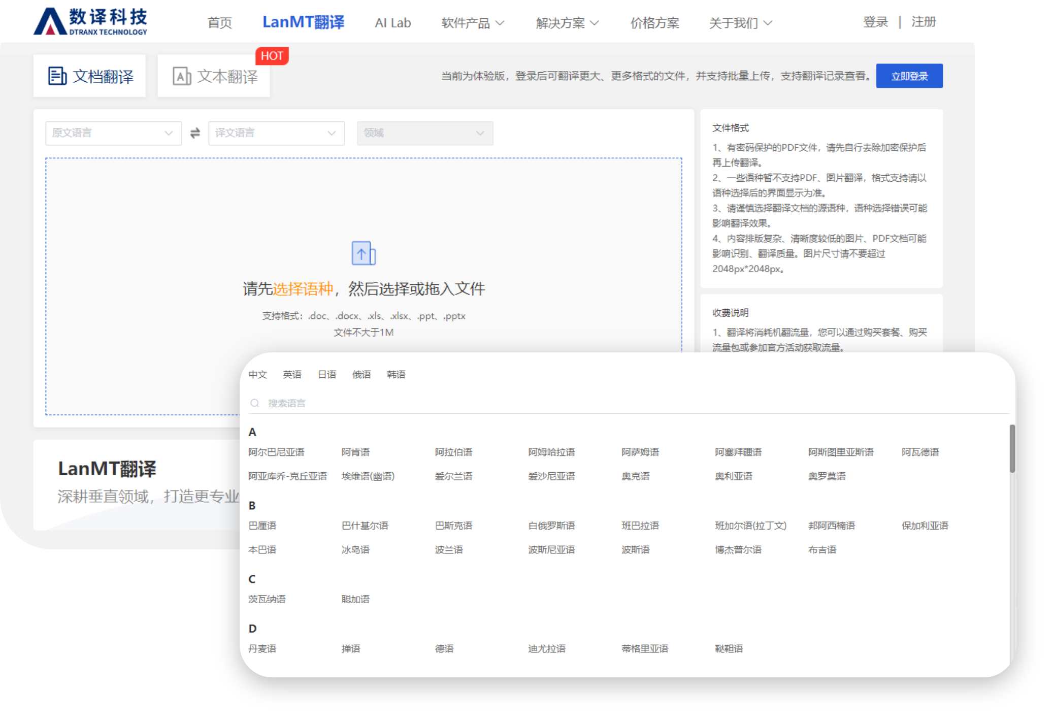Select the 文档翻译 tab
Screen dimensions: 1053x720
coord(89,76)
